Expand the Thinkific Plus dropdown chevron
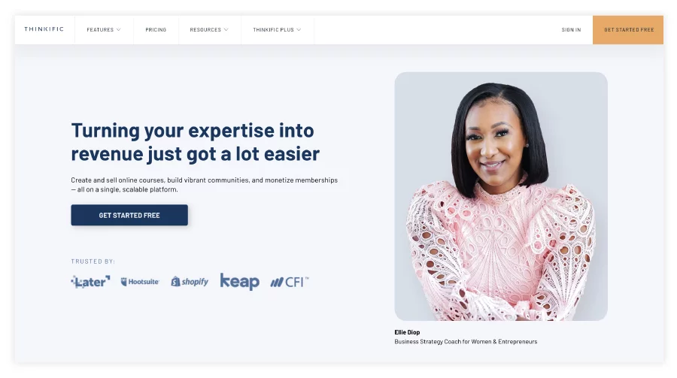The width and height of the screenshot is (677, 378). tap(299, 30)
